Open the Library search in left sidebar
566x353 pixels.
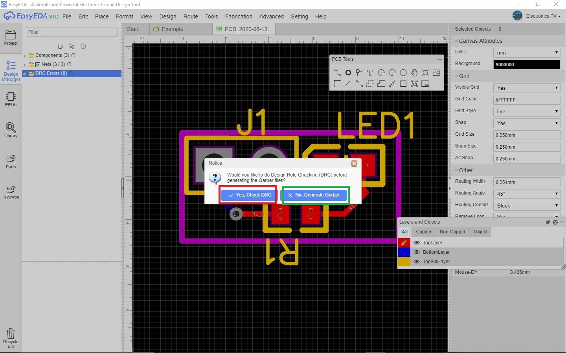click(x=11, y=130)
